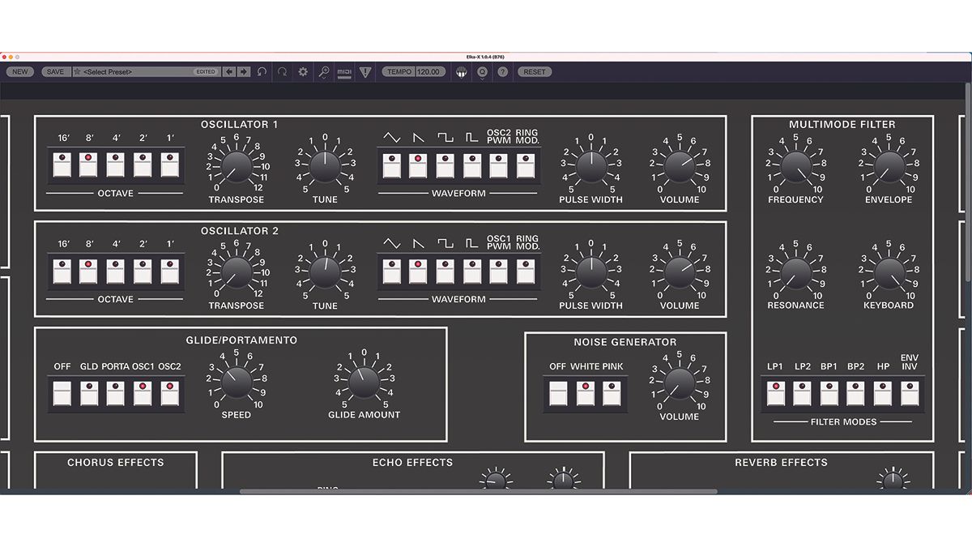The image size is (972, 547).
Task: Open the MIDI mapping icon
Action: click(x=343, y=71)
